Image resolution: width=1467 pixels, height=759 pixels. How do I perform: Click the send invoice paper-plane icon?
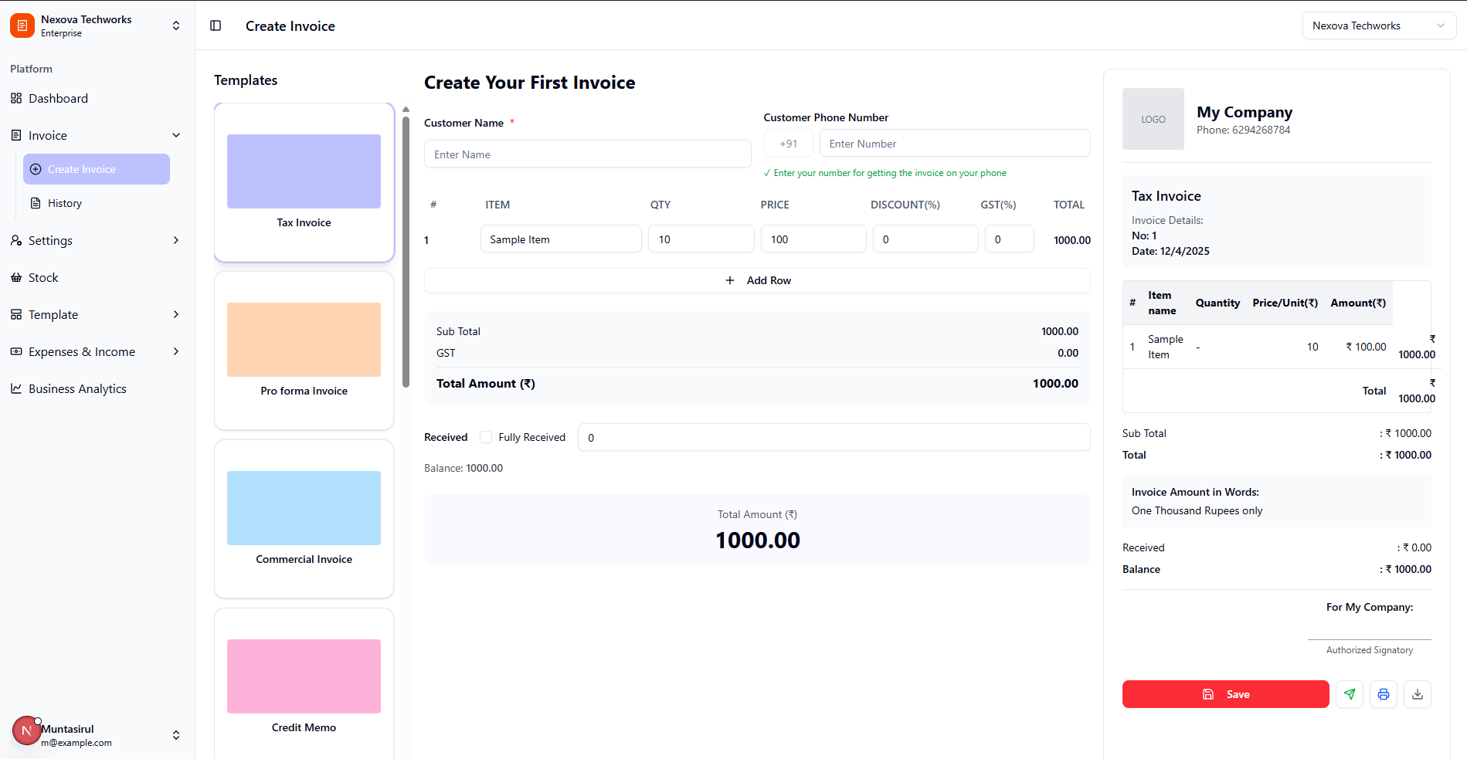1349,694
